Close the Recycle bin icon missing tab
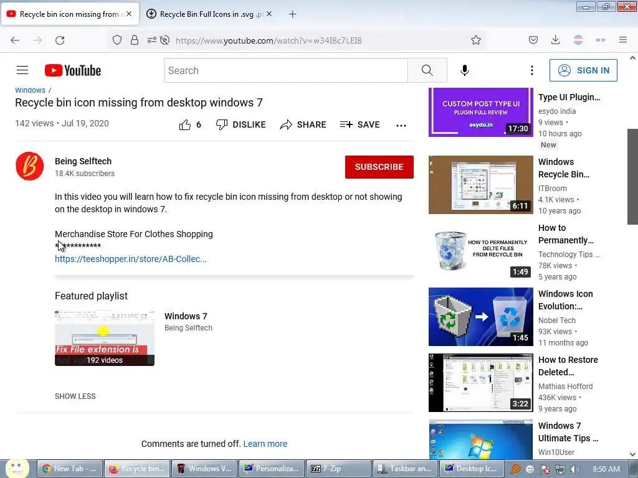This screenshot has width=638, height=478. (x=129, y=14)
